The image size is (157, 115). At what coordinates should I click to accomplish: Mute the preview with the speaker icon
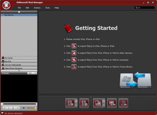(x=24, y=108)
